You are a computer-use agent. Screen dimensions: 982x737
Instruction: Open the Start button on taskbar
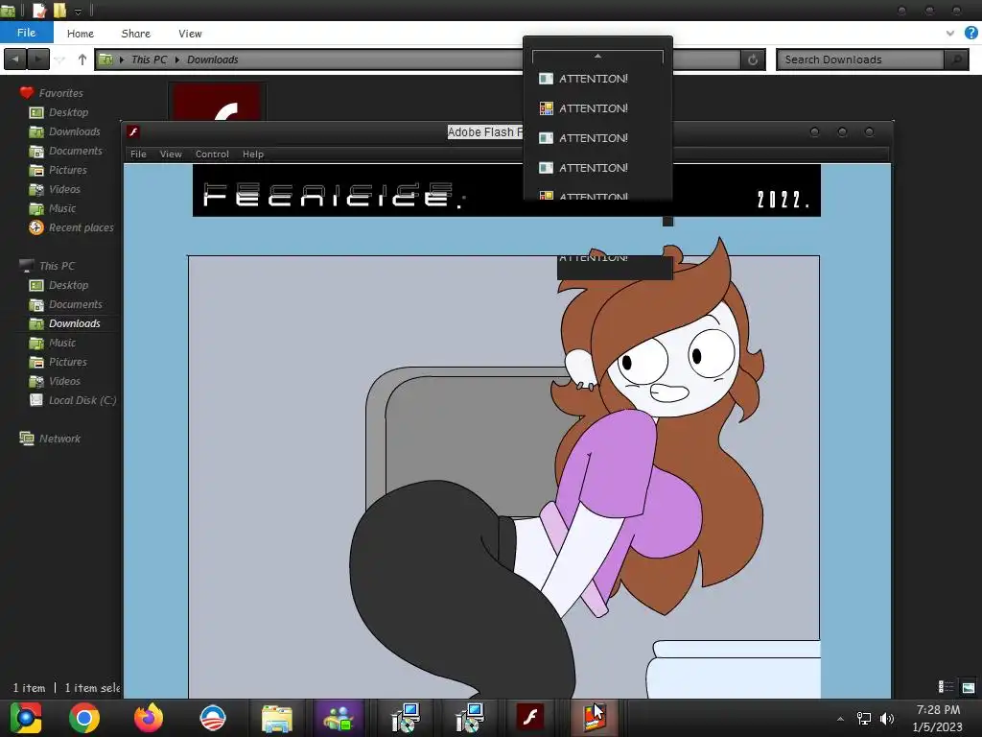[25, 718]
